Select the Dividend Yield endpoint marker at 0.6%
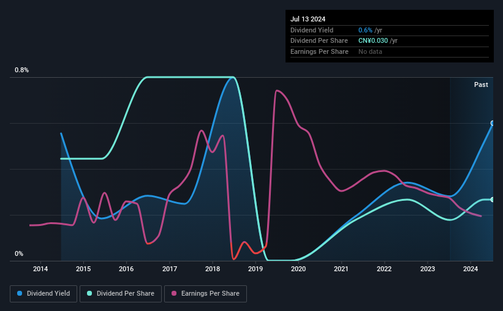 coord(493,123)
